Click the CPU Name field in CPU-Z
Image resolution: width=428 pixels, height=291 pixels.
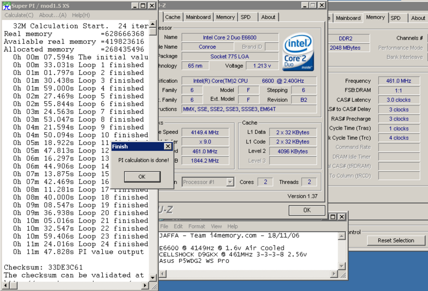pos(230,37)
